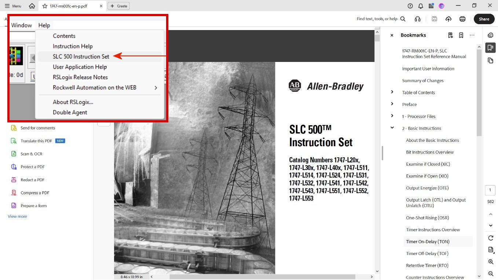Click the View more link
Screen dimensions: 498x280
pos(18,216)
